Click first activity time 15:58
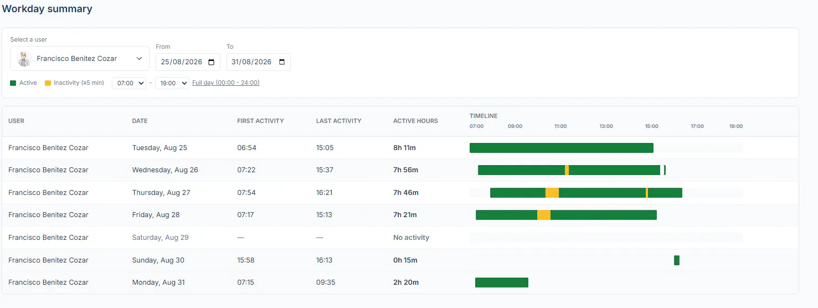 click(246, 260)
